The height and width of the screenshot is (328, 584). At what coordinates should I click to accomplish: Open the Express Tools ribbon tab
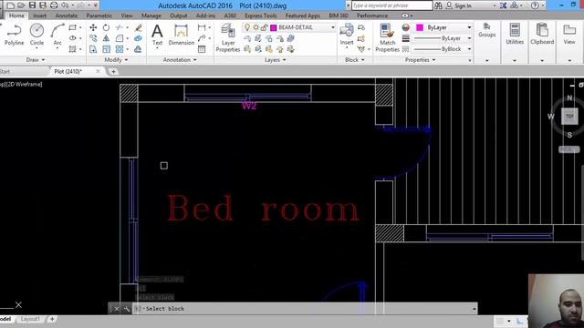(x=261, y=15)
